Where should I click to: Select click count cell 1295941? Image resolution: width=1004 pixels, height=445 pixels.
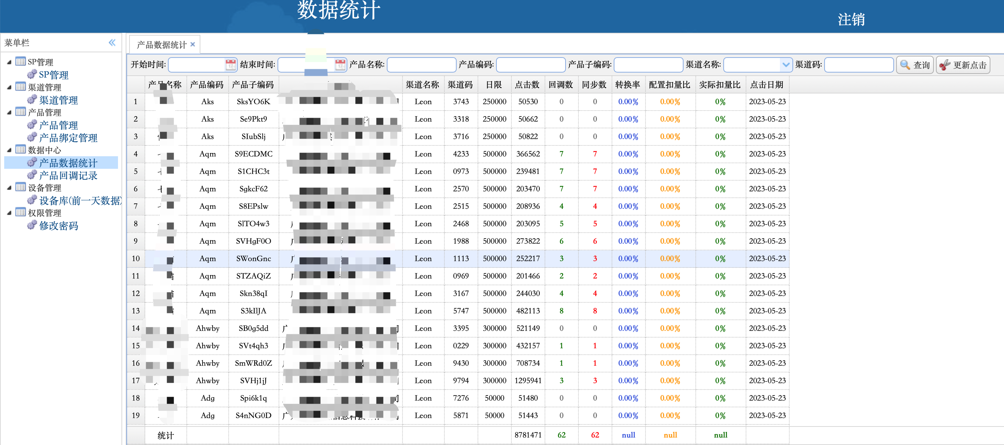pyautogui.click(x=528, y=381)
